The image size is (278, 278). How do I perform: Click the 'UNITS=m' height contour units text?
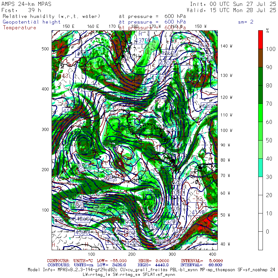(84, 265)
